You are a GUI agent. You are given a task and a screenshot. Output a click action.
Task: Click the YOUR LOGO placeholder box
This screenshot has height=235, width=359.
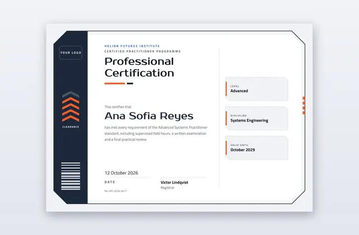coord(71,53)
